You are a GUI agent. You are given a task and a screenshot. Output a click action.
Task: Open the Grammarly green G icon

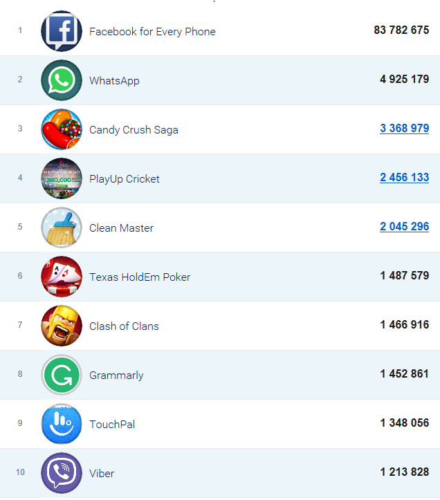pyautogui.click(x=62, y=375)
